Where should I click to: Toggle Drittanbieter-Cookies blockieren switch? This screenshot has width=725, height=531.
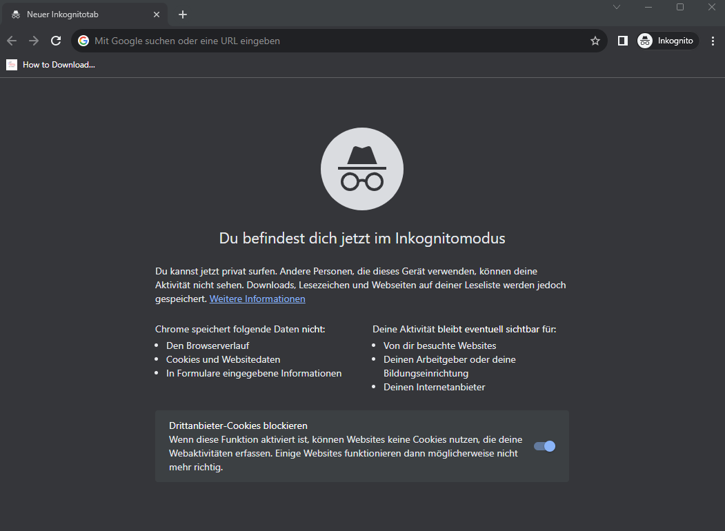click(x=544, y=446)
